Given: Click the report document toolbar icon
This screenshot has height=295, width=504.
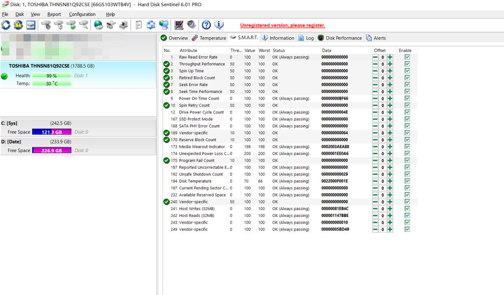Looking at the screenshot, I should (x=139, y=25).
